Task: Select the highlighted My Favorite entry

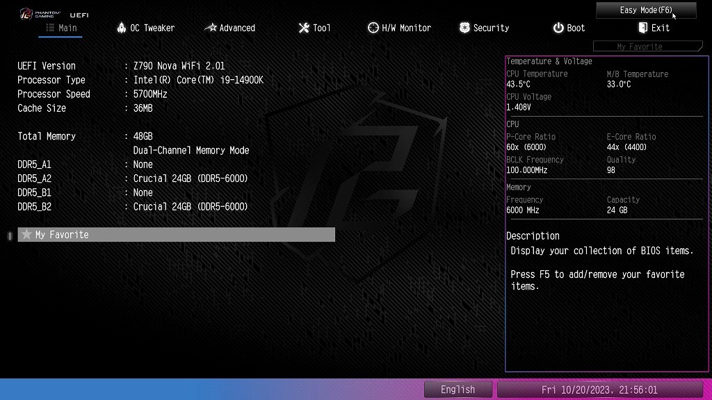Action: tap(176, 234)
